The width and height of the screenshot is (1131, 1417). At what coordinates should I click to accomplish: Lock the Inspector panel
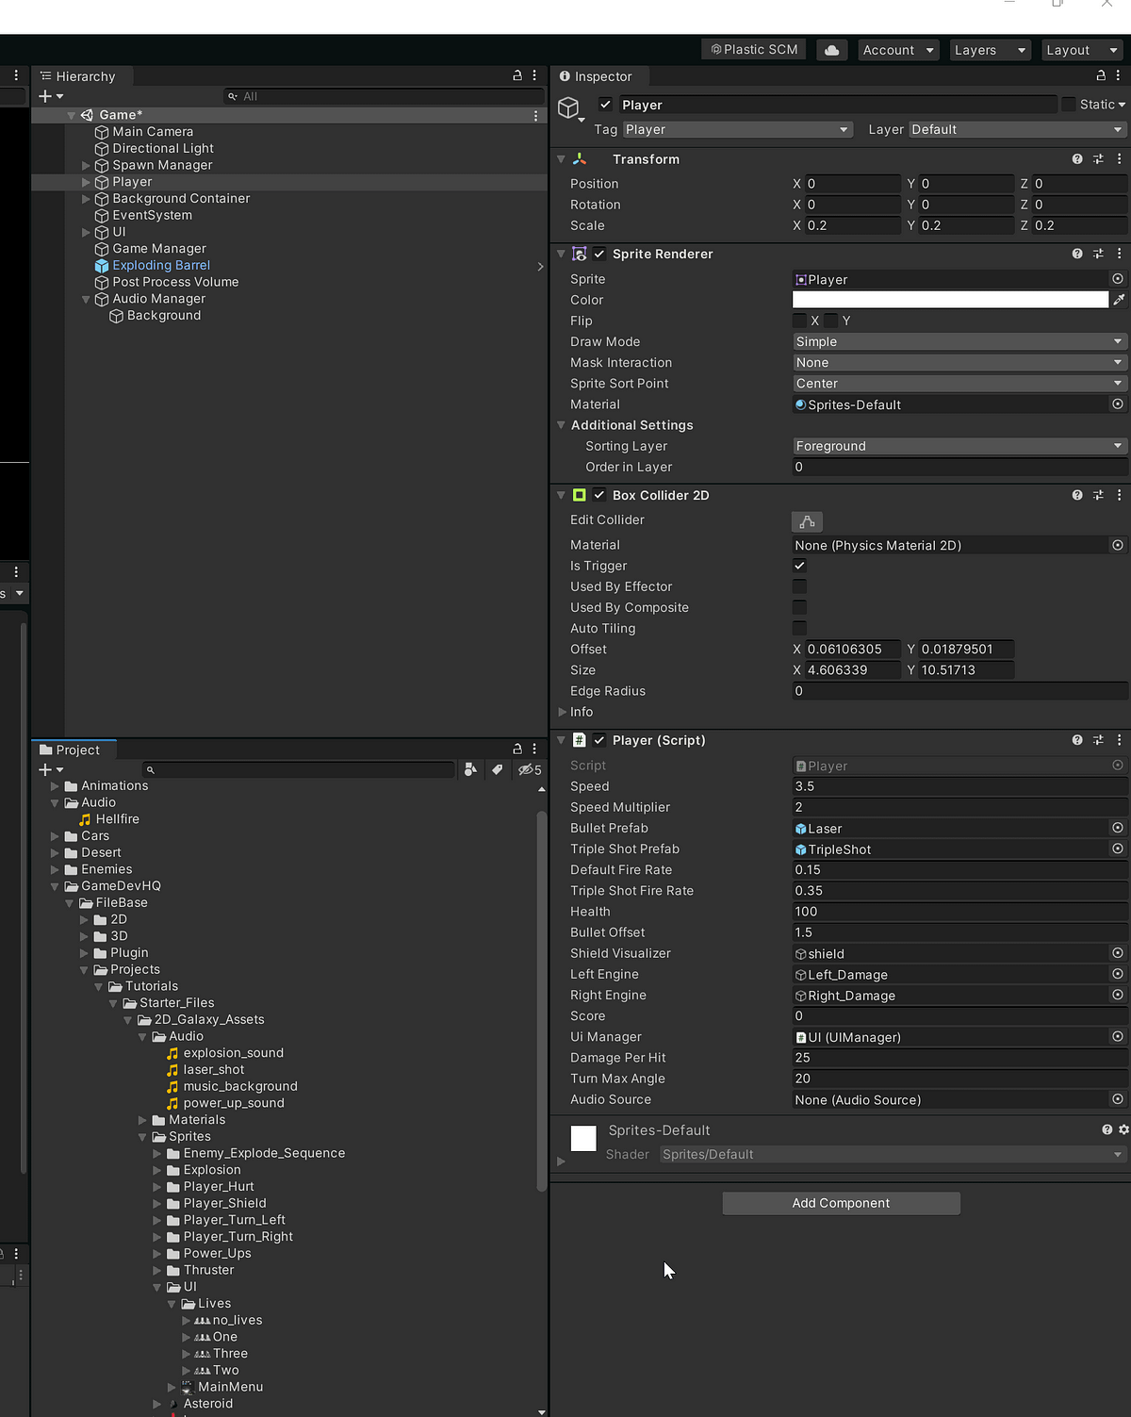1101,75
